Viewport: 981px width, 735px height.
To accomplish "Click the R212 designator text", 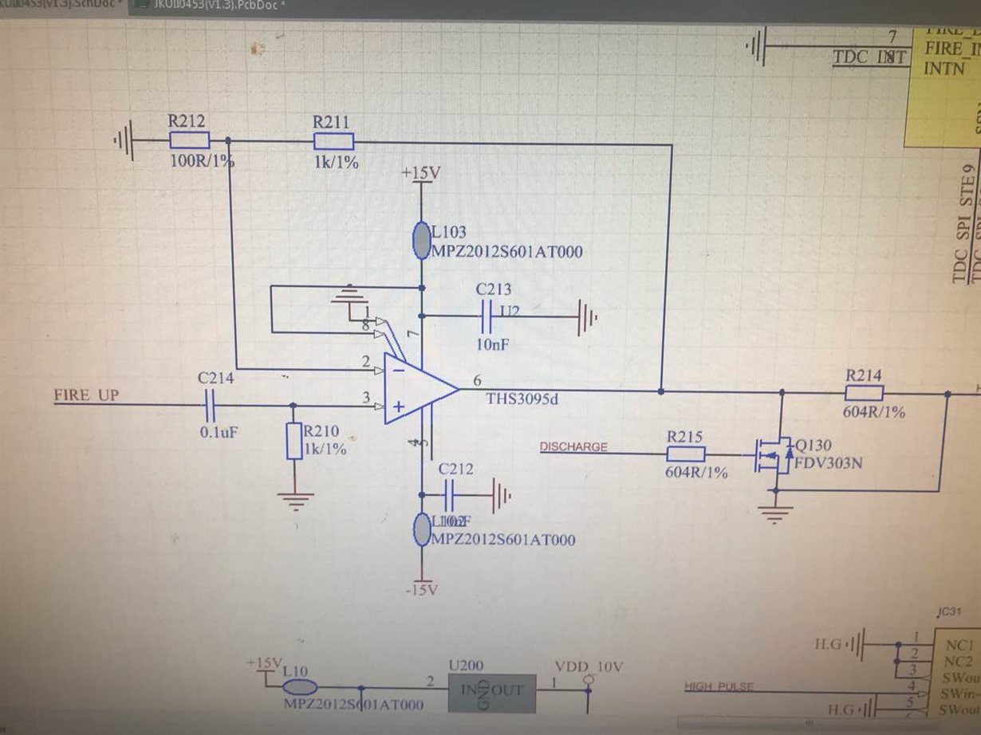I will point(187,121).
